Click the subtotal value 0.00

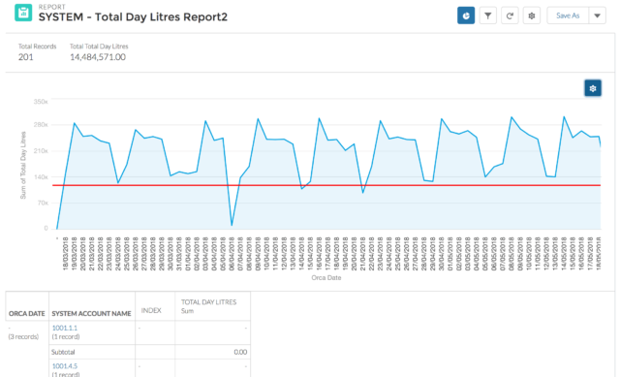(x=240, y=352)
